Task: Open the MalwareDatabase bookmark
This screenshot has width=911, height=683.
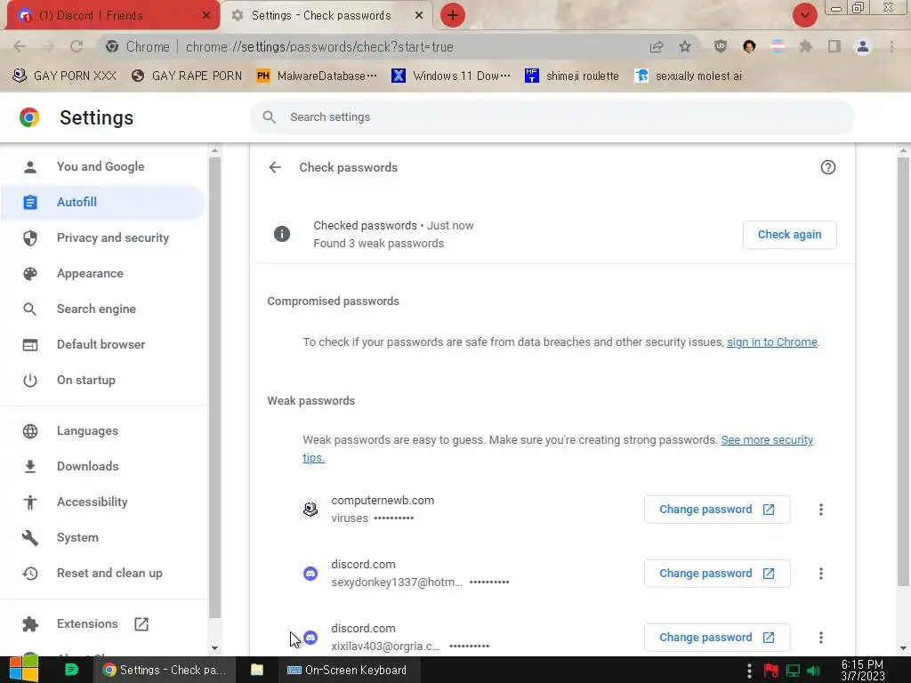Action: 318,76
